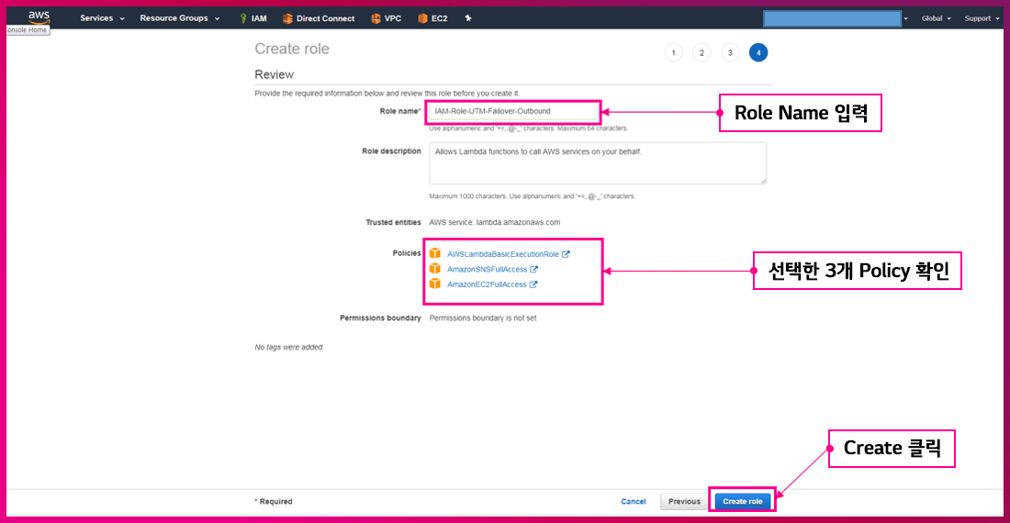Open the EC2 service shortcut
This screenshot has height=523, width=1010.
pos(432,18)
